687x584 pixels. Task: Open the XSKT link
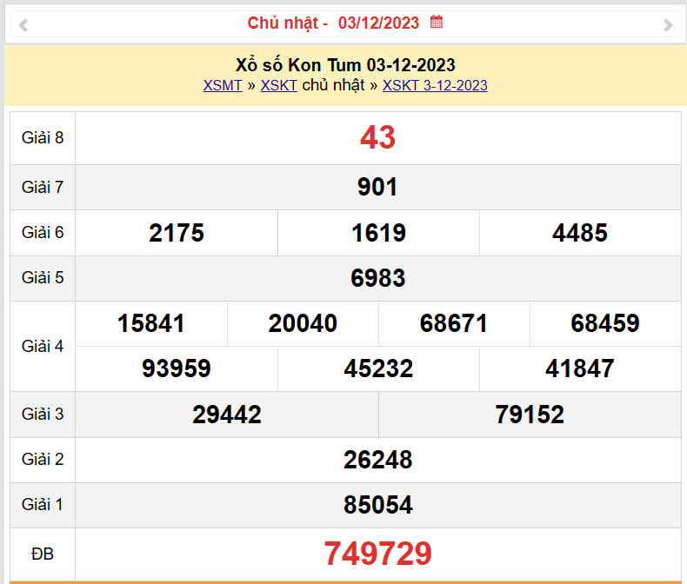(278, 85)
